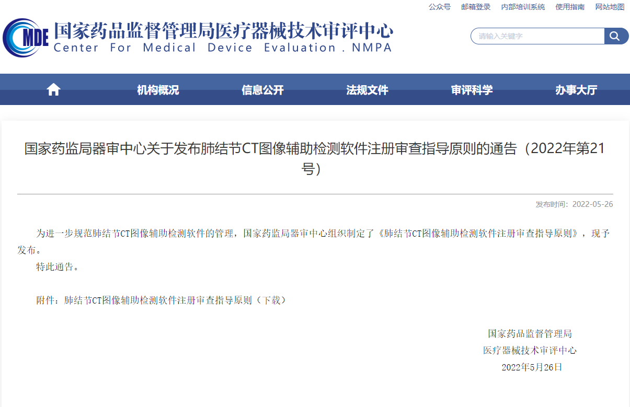Image resolution: width=630 pixels, height=407 pixels.
Task: Select the home house icon in navigation bar
Action: click(x=53, y=89)
